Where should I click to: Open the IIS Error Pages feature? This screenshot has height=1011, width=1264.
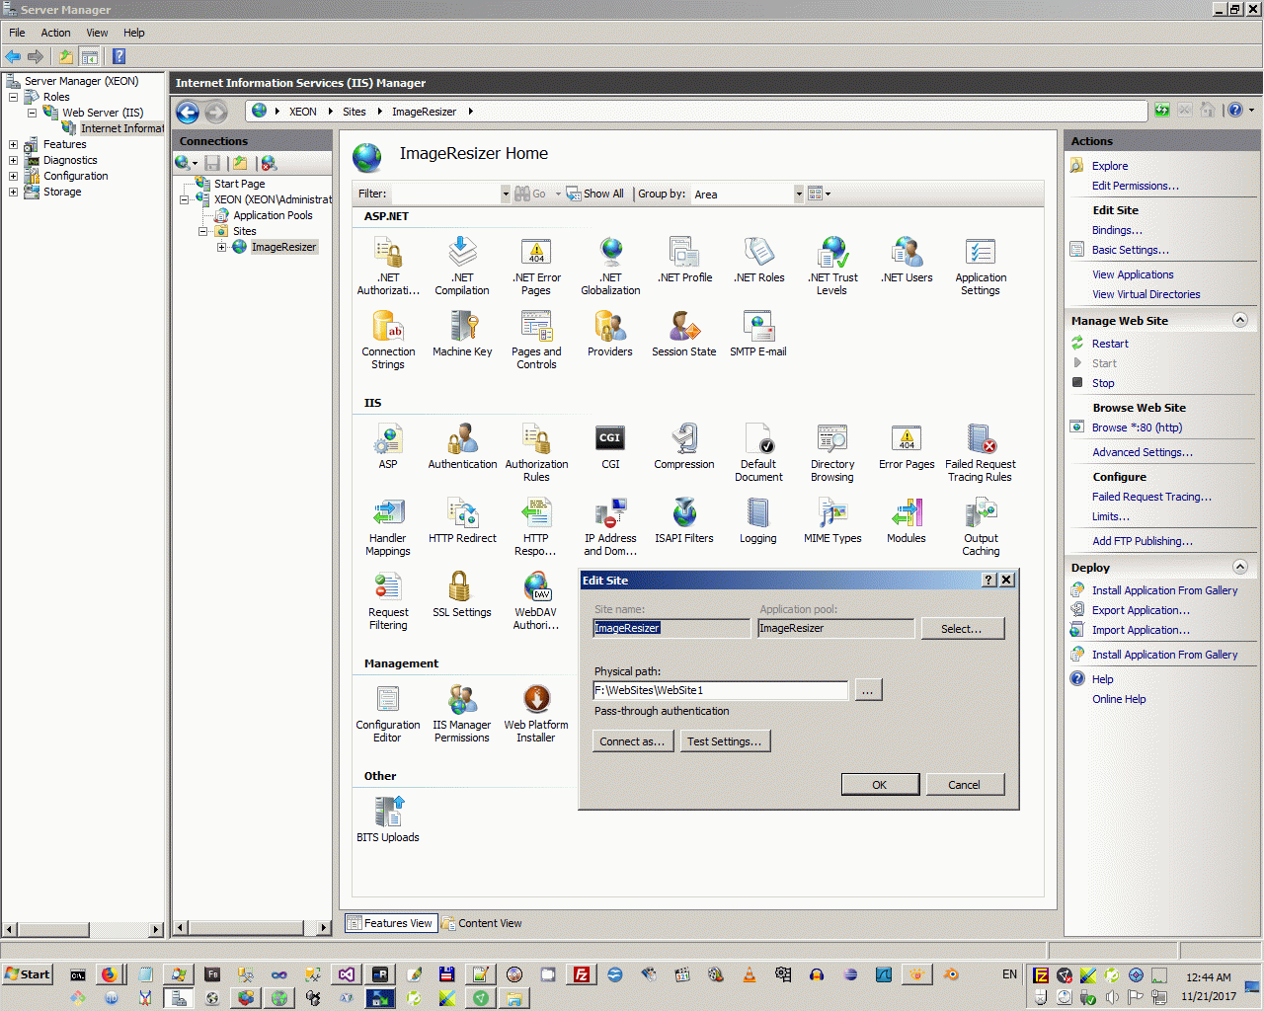point(907,446)
